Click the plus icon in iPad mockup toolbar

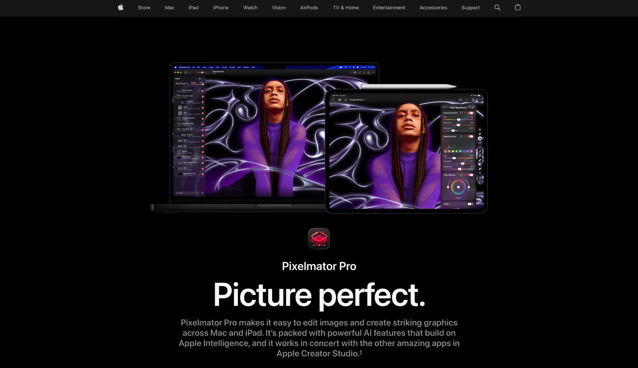click(346, 100)
